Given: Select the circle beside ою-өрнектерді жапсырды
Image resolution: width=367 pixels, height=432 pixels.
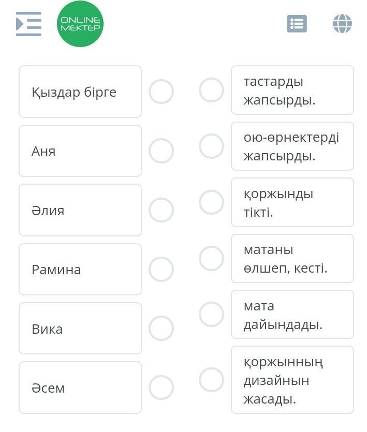Looking at the screenshot, I should (211, 146).
